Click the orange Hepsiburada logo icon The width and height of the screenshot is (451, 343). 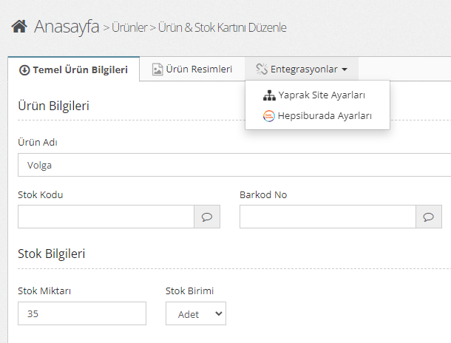[269, 116]
